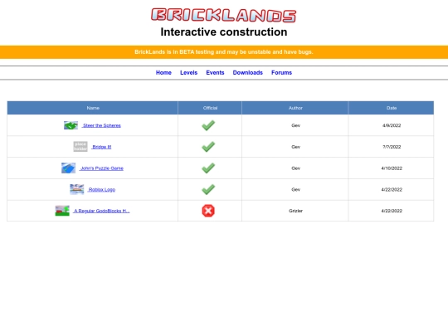
Task: Open the Roblox Logo level link
Action: (x=101, y=189)
